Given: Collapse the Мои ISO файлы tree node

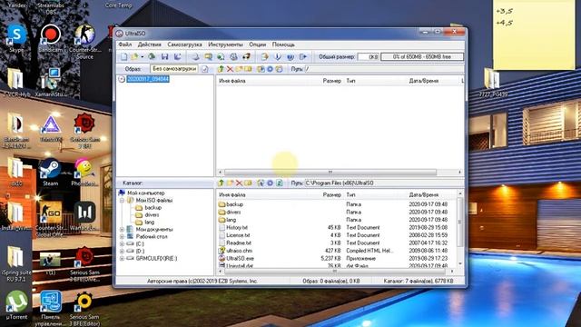Looking at the screenshot, I should coord(122,200).
